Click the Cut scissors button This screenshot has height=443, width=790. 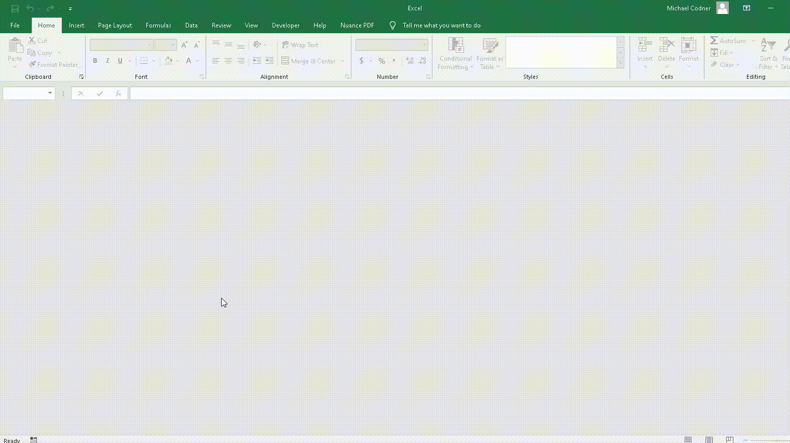coord(38,40)
